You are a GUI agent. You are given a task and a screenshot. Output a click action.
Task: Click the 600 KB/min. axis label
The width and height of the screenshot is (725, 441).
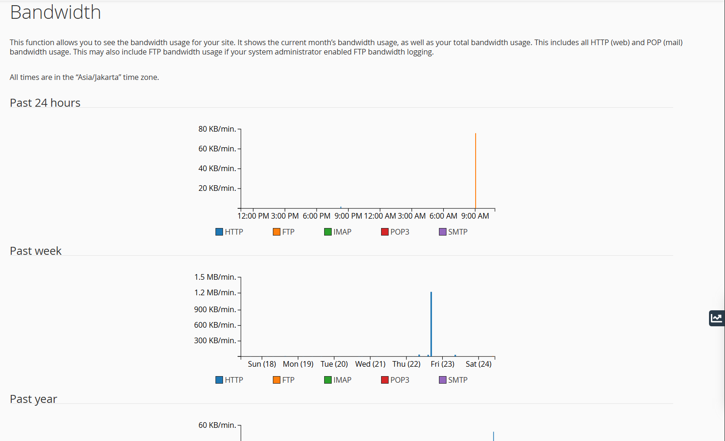coord(215,325)
